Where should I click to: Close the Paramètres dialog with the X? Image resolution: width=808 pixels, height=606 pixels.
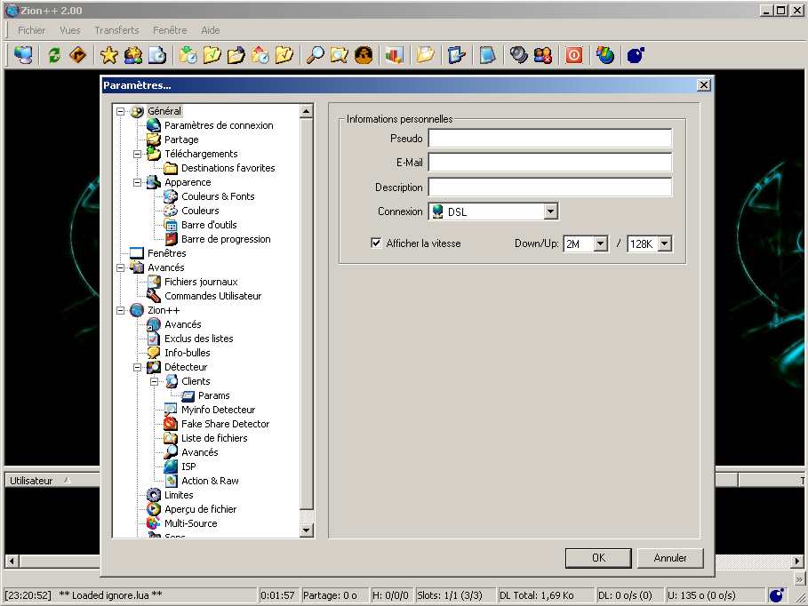pyautogui.click(x=703, y=85)
